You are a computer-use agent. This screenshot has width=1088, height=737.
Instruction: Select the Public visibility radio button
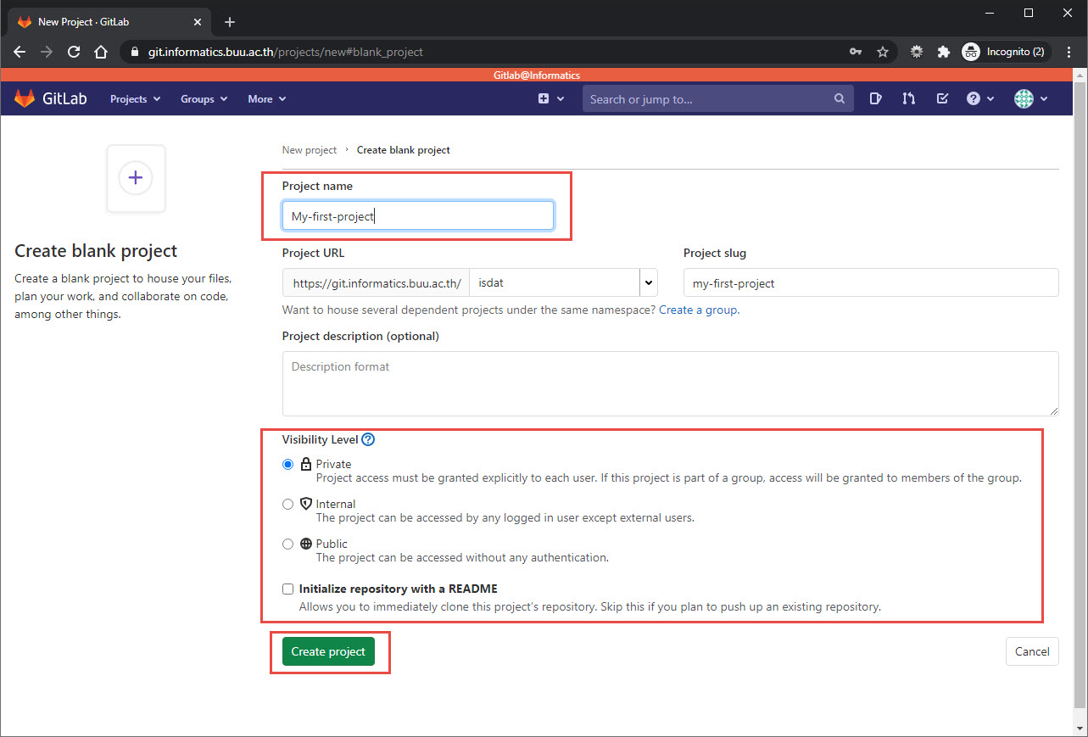click(287, 544)
